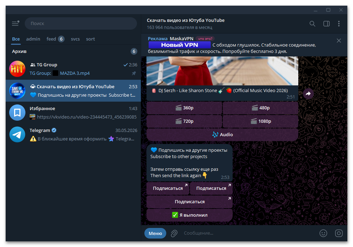Viewport: 353px width, 247px height.
Task: Open the chat title header Скачать видео
Action: pyautogui.click(x=186, y=20)
